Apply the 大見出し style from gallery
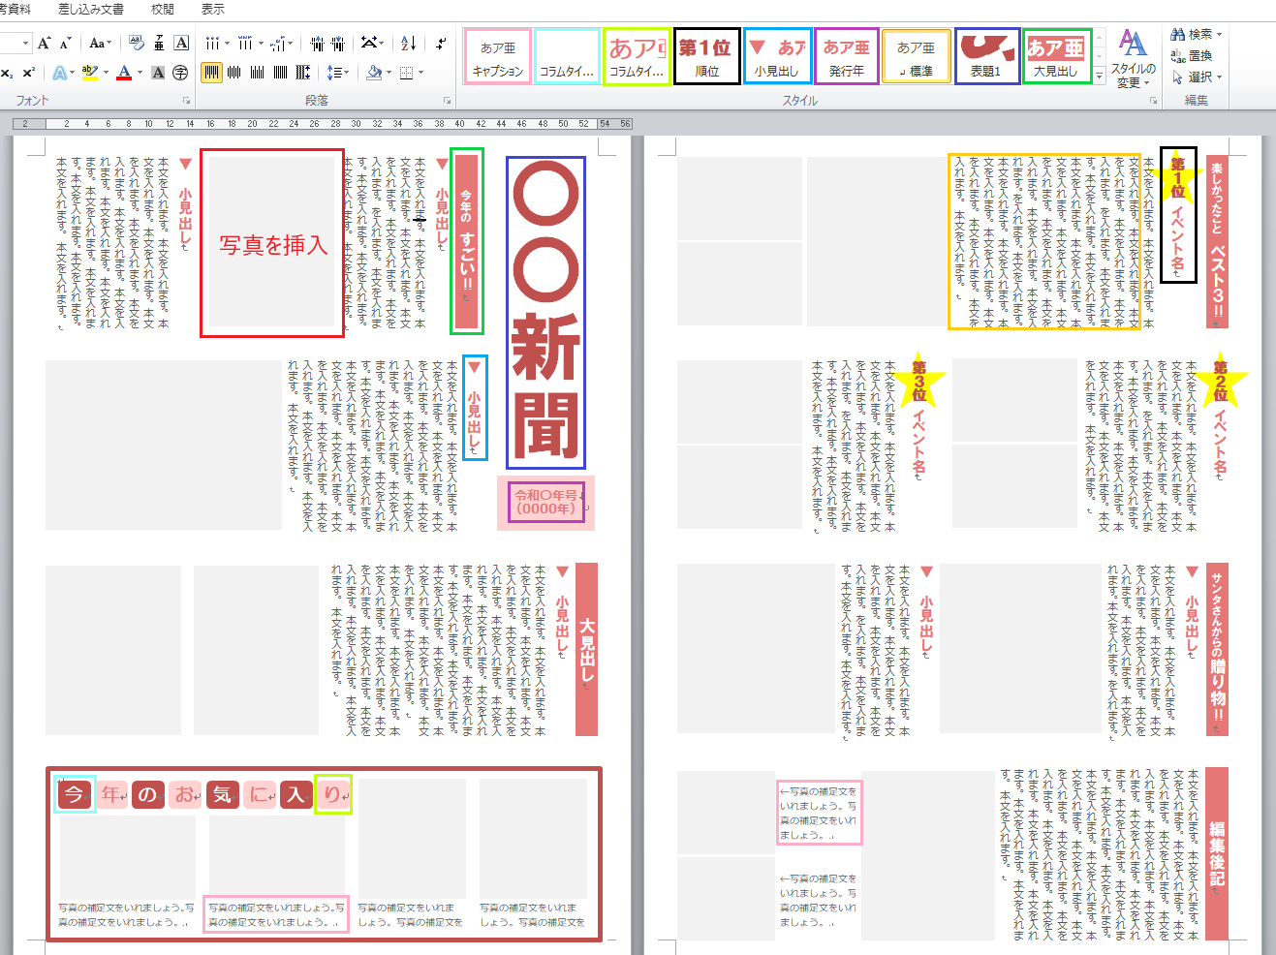Viewport: 1276px width, 955px height. 1056,57
